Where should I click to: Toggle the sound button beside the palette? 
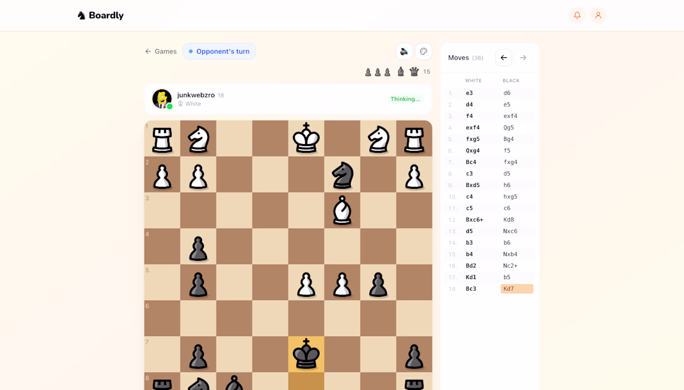tap(404, 52)
